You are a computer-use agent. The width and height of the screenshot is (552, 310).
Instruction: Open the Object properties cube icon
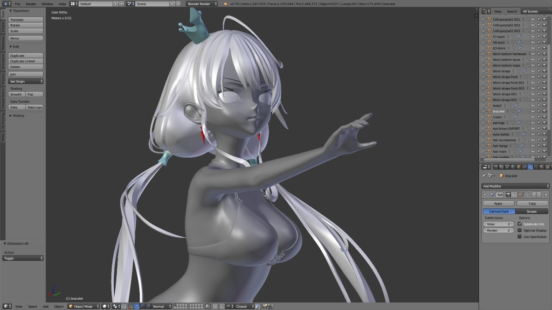click(x=519, y=167)
